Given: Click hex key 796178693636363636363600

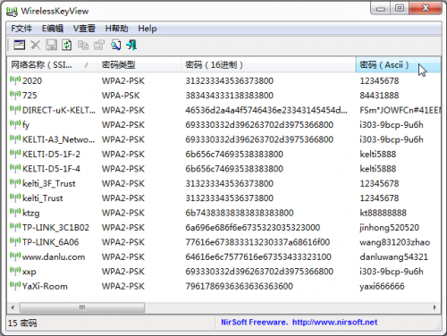Looking at the screenshot, I should (239, 286).
